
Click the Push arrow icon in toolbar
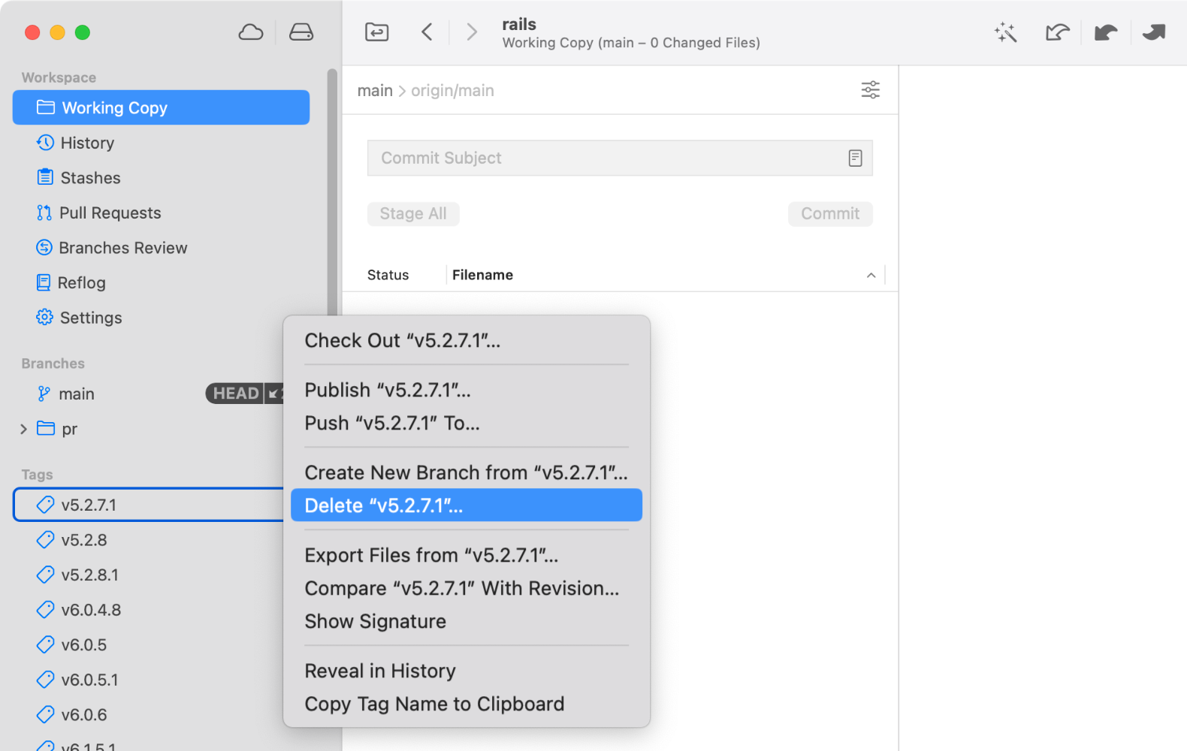point(1154,32)
